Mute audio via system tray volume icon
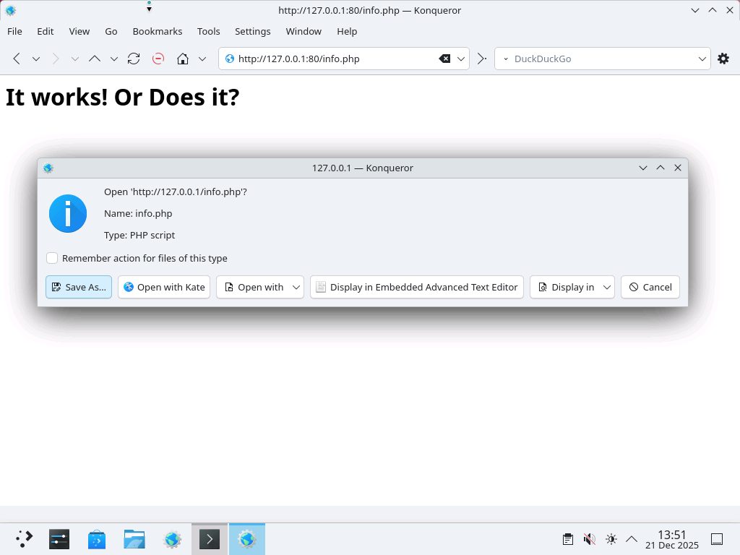 pos(590,539)
